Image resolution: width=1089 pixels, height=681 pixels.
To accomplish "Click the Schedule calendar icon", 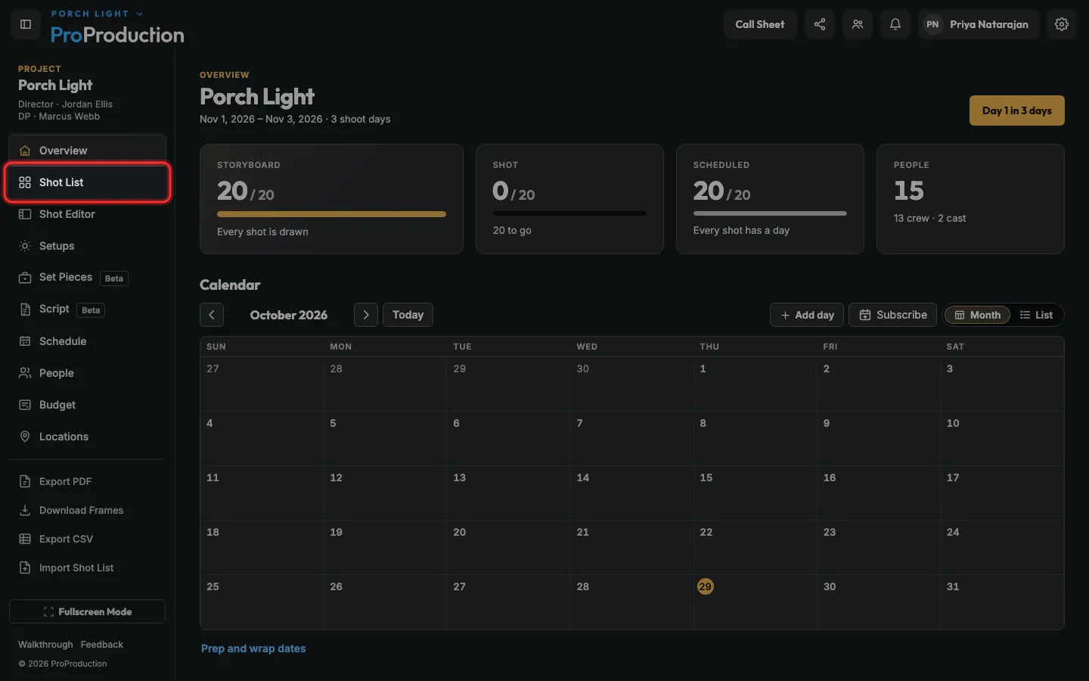I will [25, 341].
